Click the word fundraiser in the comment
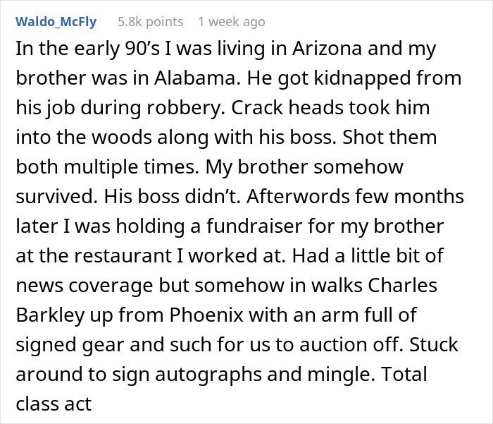Screen dimensions: 493x424 pos(254,226)
